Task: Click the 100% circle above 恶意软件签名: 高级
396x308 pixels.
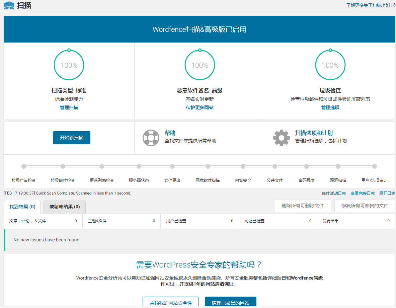Action: point(200,65)
